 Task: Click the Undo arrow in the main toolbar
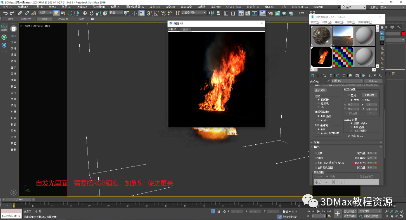pyautogui.click(x=5, y=13)
